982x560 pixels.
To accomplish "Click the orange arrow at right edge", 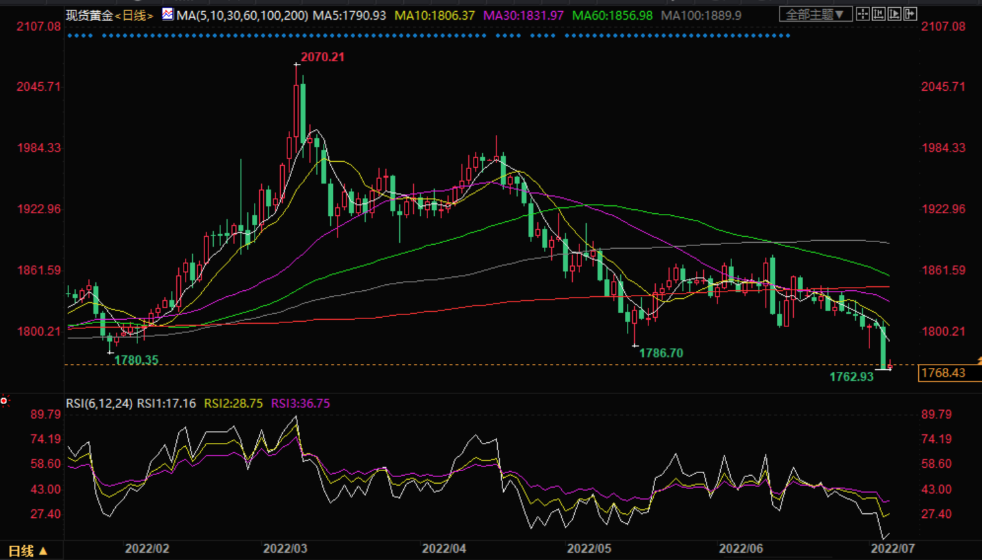I will click(x=979, y=360).
